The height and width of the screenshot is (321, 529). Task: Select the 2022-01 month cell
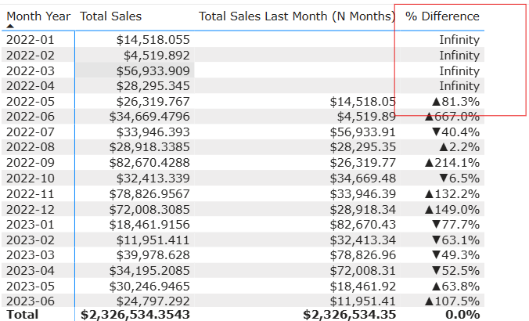click(25, 39)
